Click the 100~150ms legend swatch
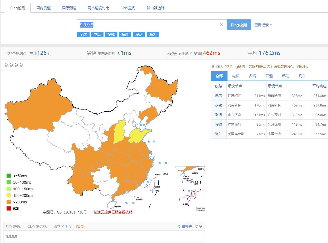The image size is (328, 243). point(9,189)
